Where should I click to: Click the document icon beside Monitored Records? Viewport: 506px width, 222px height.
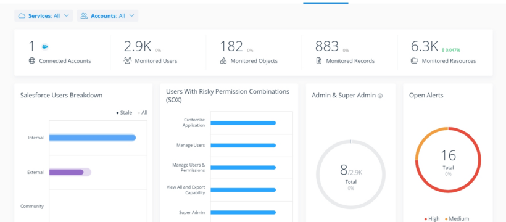click(319, 60)
